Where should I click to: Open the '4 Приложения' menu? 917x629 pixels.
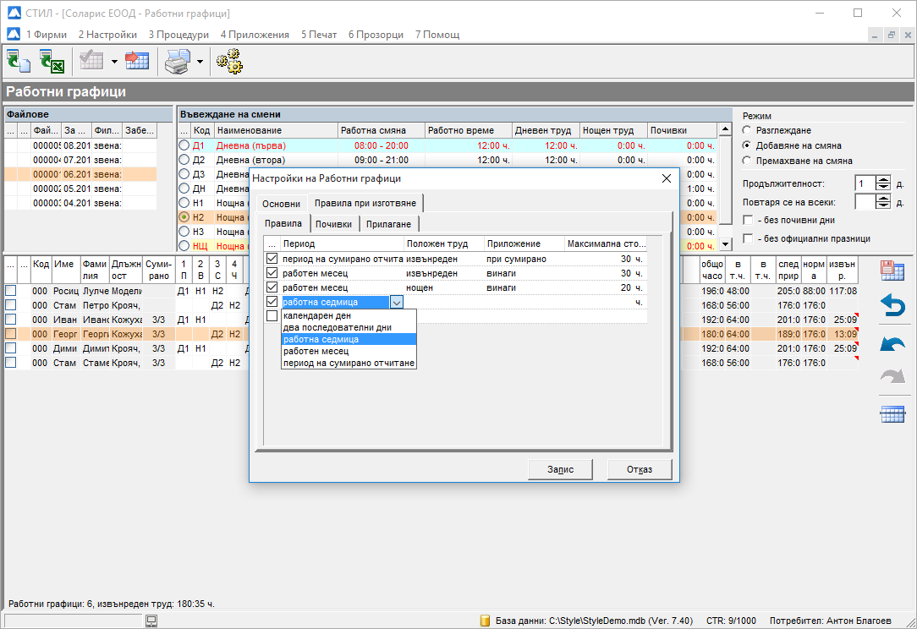click(255, 35)
